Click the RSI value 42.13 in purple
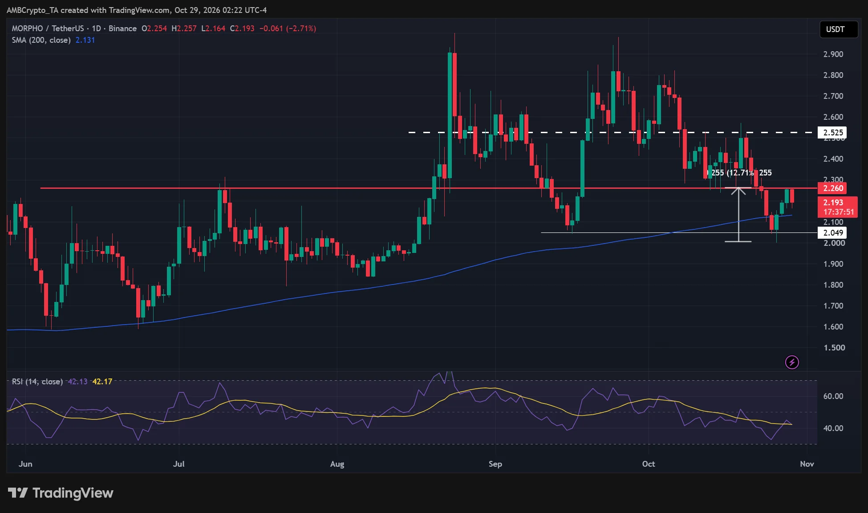The image size is (868, 513). pyautogui.click(x=77, y=382)
